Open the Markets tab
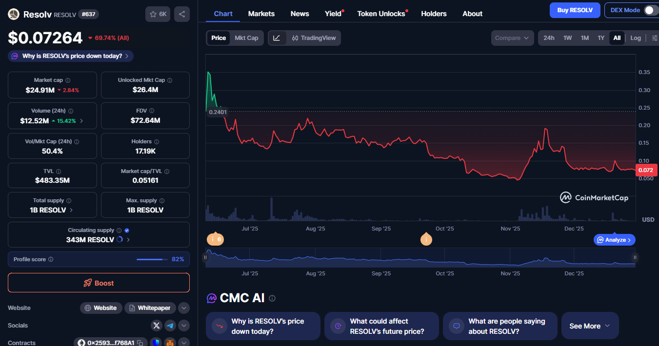 (x=261, y=14)
